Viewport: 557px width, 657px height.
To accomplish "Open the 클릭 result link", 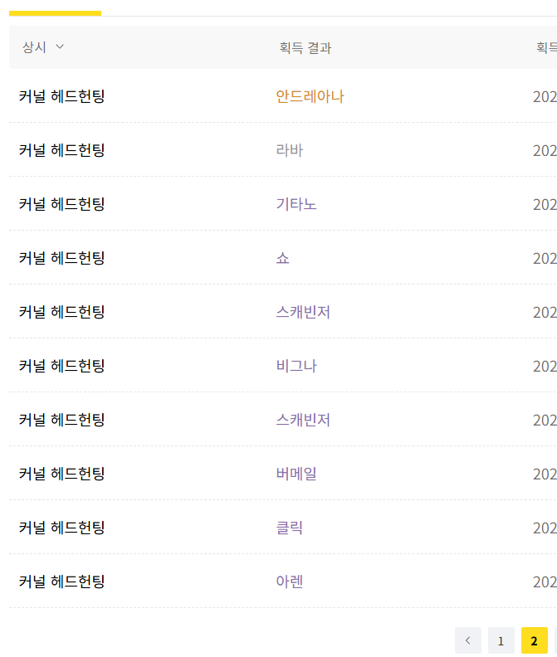I will pyautogui.click(x=290, y=528).
